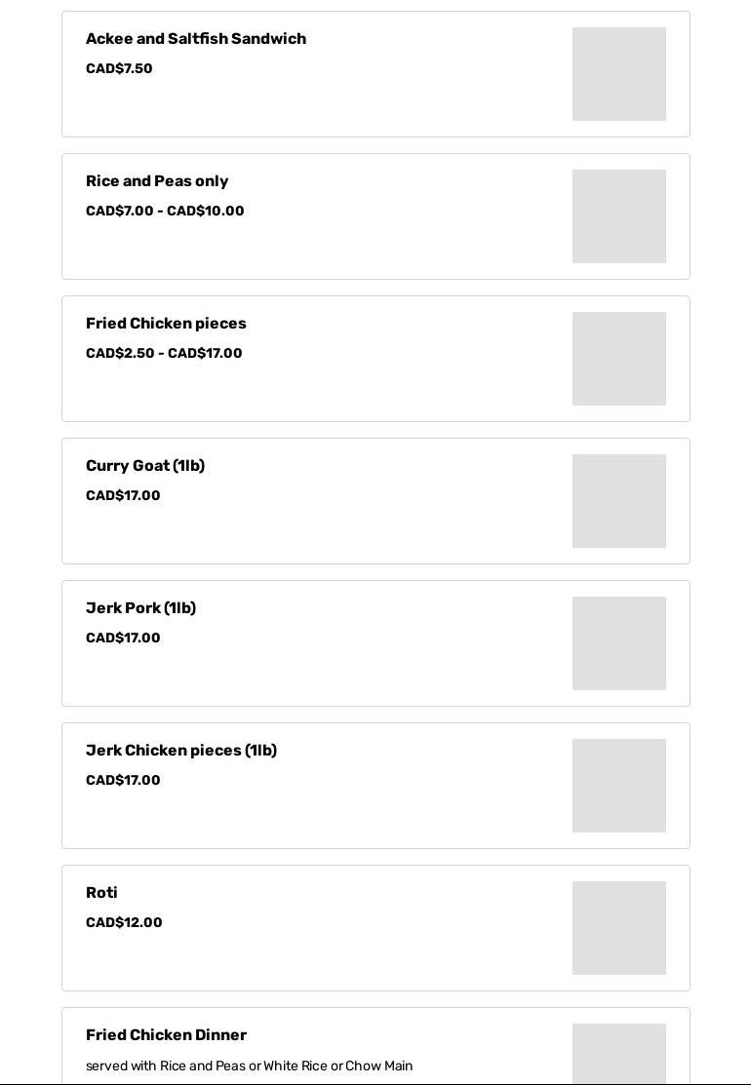751x1085 pixels.
Task: Click the CAD$7.50 sandwich price
Action: (x=119, y=69)
